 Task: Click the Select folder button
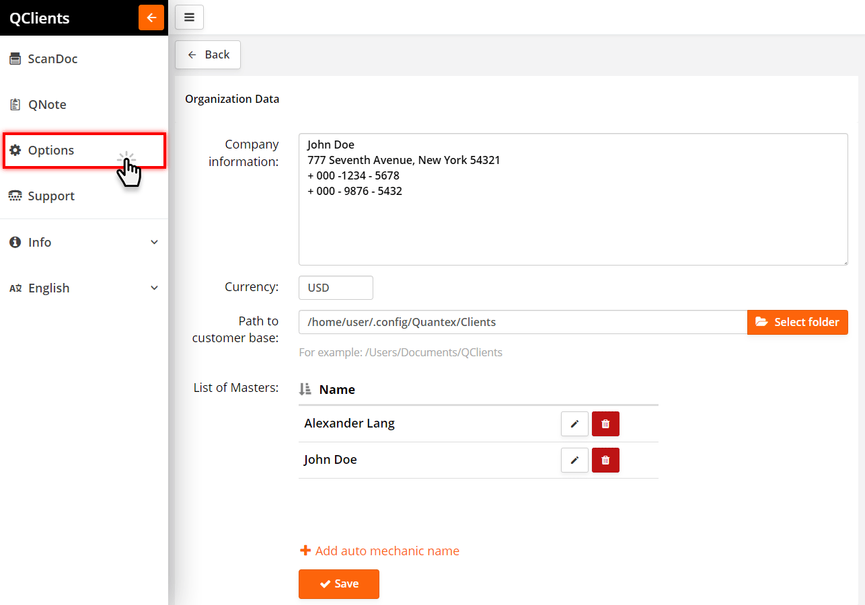click(798, 322)
